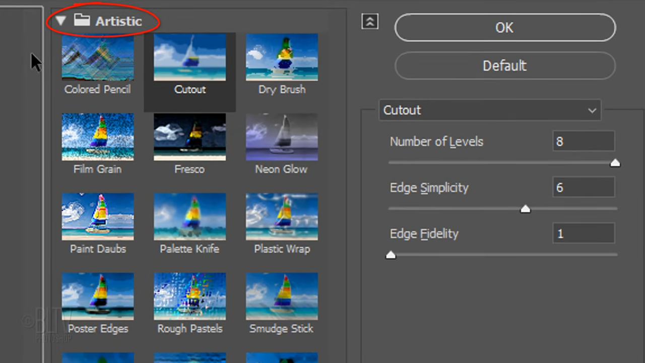Image resolution: width=645 pixels, height=363 pixels.
Task: Select the Fresco filter
Action: (x=189, y=136)
